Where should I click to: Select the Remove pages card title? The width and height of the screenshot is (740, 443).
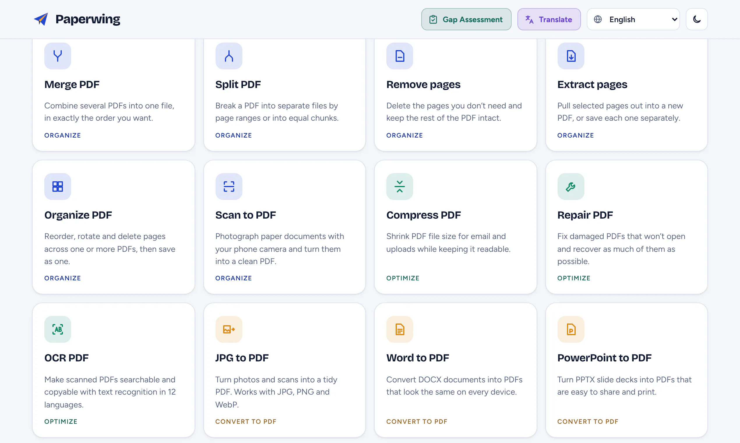coord(423,85)
